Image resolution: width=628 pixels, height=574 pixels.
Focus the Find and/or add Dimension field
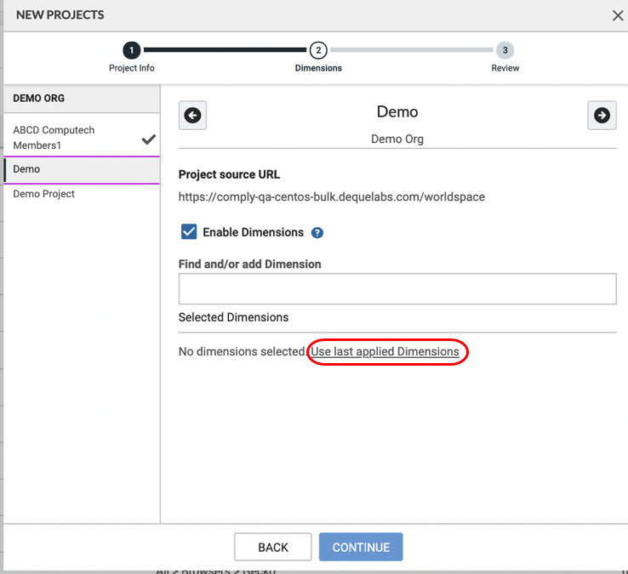(397, 289)
